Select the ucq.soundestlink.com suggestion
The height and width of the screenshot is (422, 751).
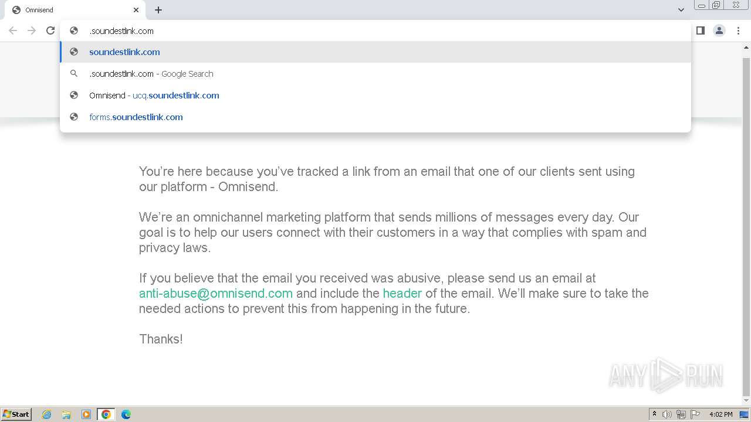tap(154, 96)
